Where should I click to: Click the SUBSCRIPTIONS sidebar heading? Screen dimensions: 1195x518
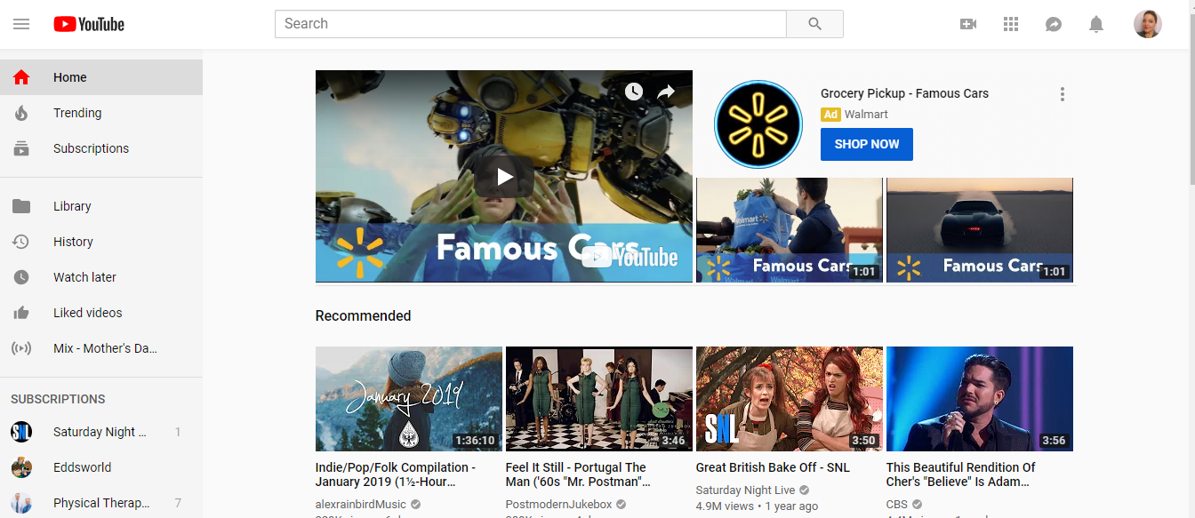(58, 399)
